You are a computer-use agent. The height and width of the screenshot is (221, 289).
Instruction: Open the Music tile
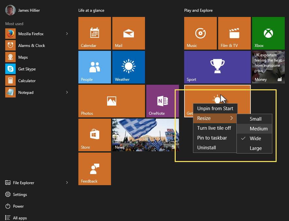pyautogui.click(x=201, y=33)
